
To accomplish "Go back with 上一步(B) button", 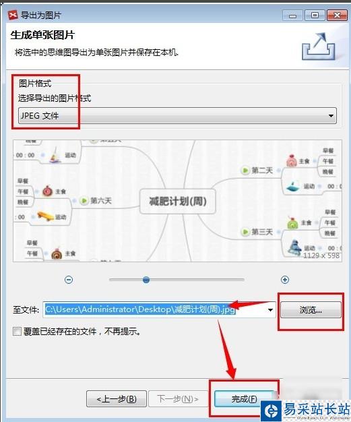I will (117, 398).
